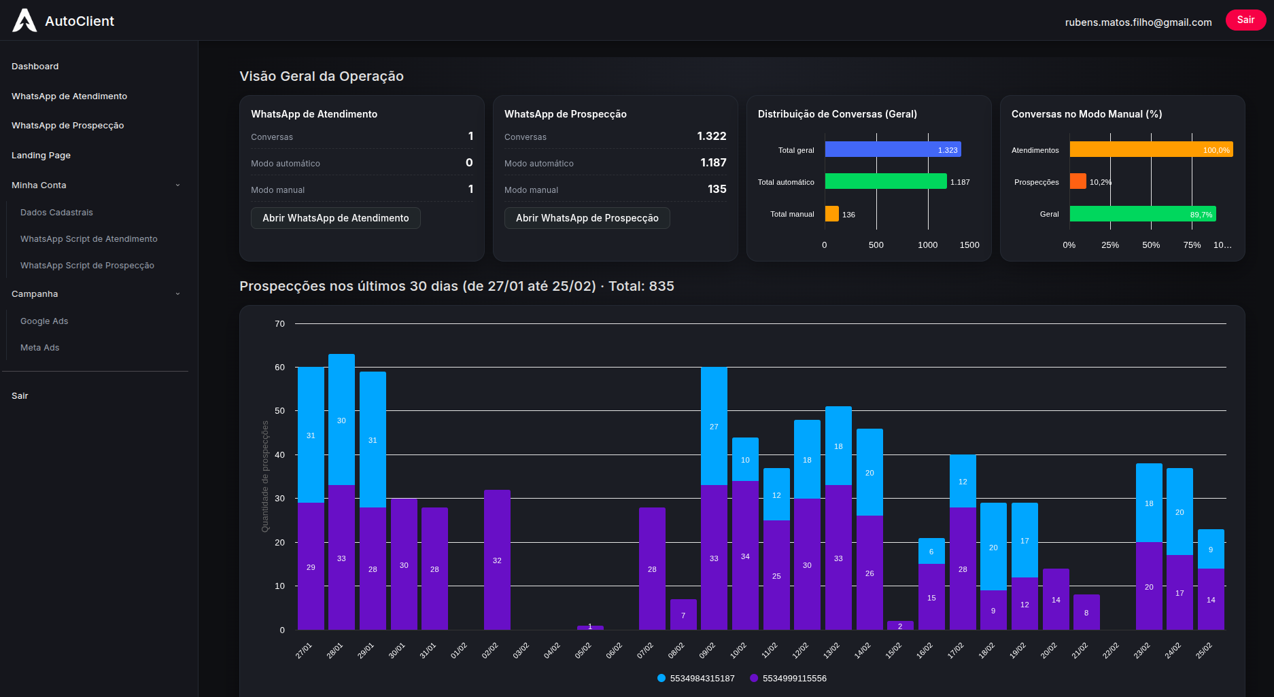Select WhatsApp Script de Atendimento
1274x697 pixels.
coord(89,239)
